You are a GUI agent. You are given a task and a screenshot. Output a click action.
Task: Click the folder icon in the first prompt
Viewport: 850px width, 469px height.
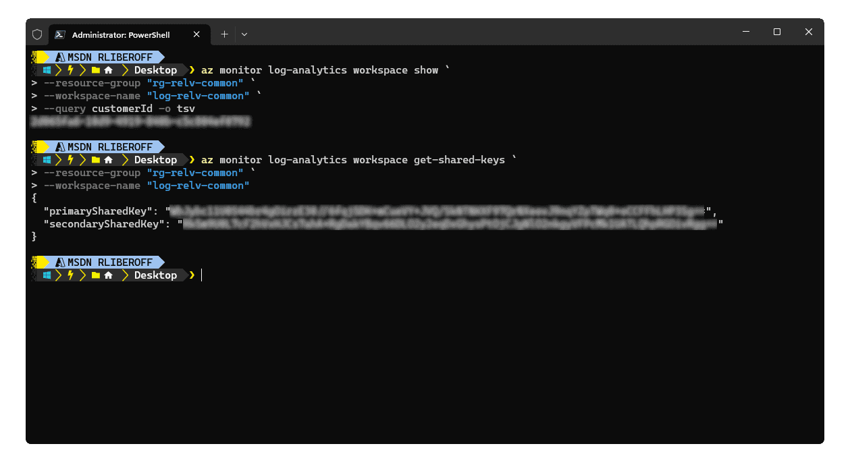click(95, 70)
